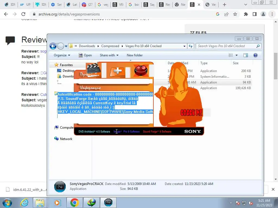Open a new Chrome tab
The width and height of the screenshot is (278, 208).
tap(225, 5)
